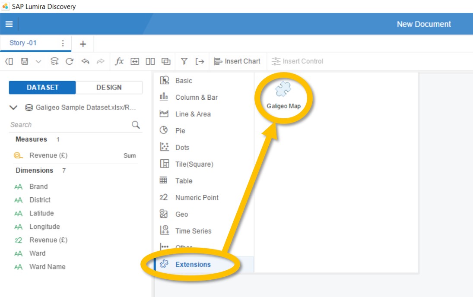The image size is (473, 297).
Task: Select the numeric Revenue (£) dimension
Action: (48, 240)
